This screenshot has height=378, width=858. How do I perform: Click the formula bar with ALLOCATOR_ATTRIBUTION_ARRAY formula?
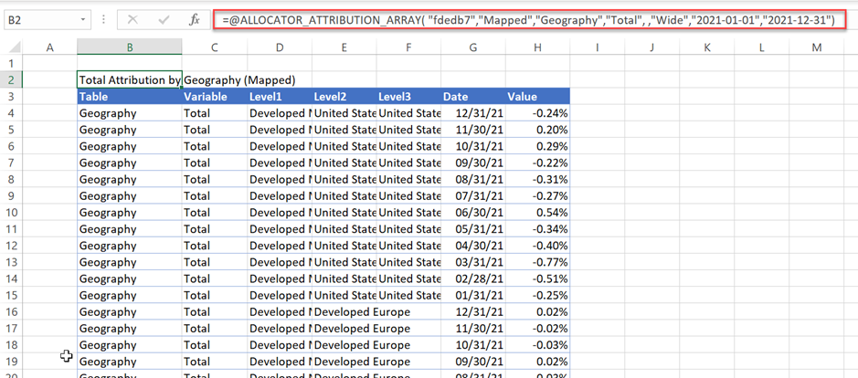click(x=528, y=19)
